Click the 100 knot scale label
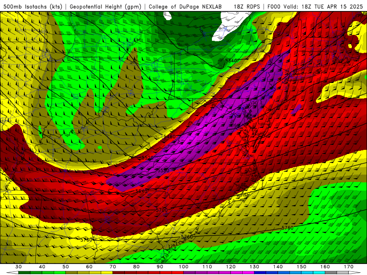The width and height of the screenshot is (367, 275). tap(184, 267)
